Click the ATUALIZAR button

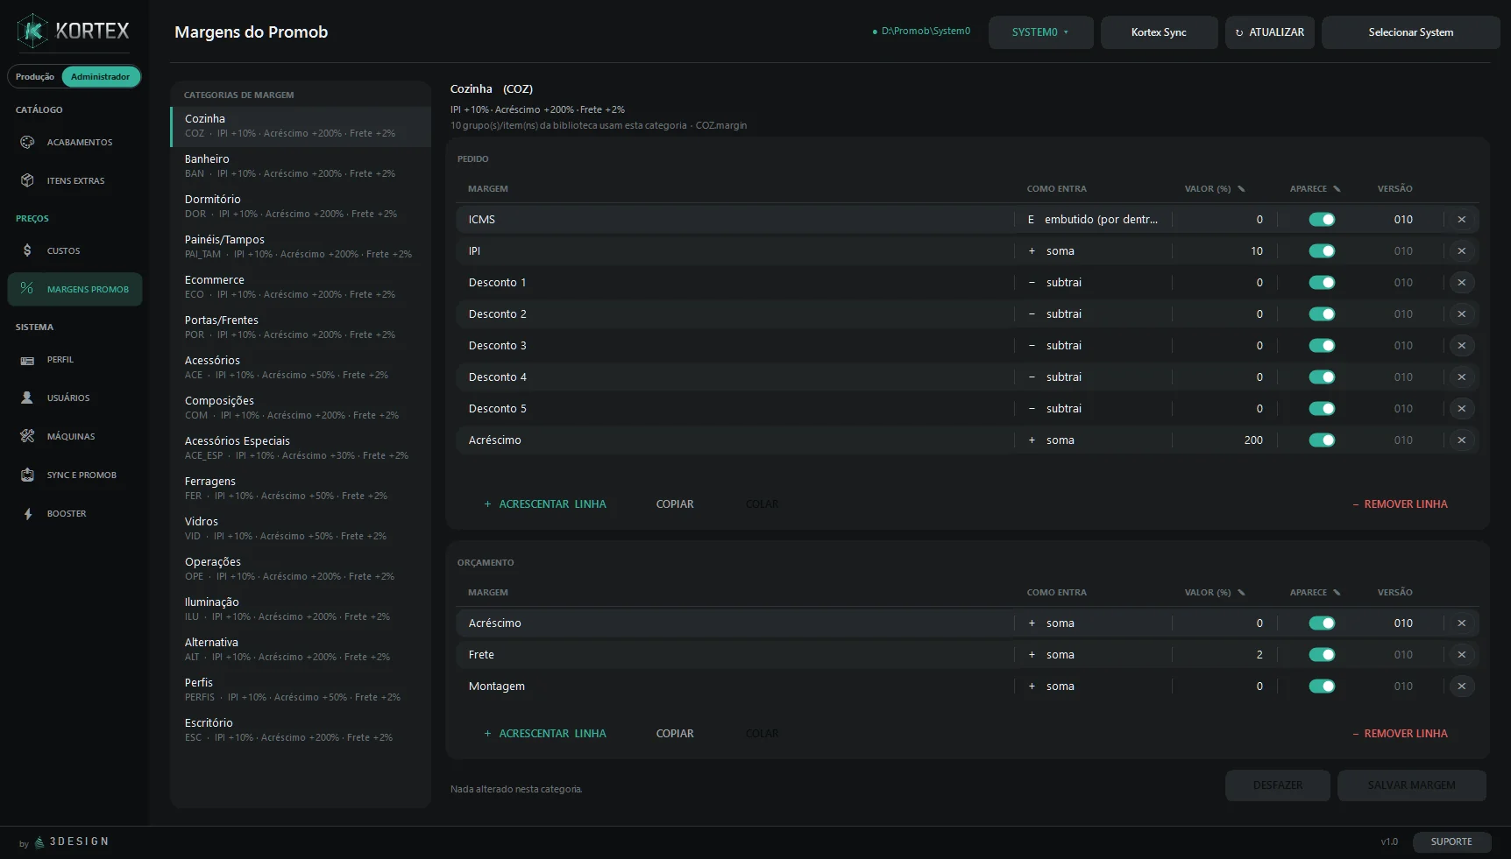[x=1269, y=32]
